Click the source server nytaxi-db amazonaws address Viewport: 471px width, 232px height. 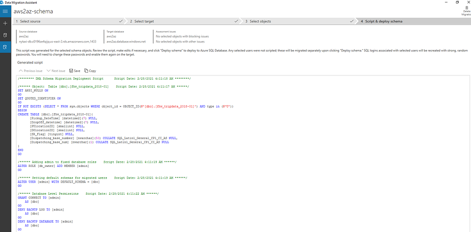click(57, 41)
